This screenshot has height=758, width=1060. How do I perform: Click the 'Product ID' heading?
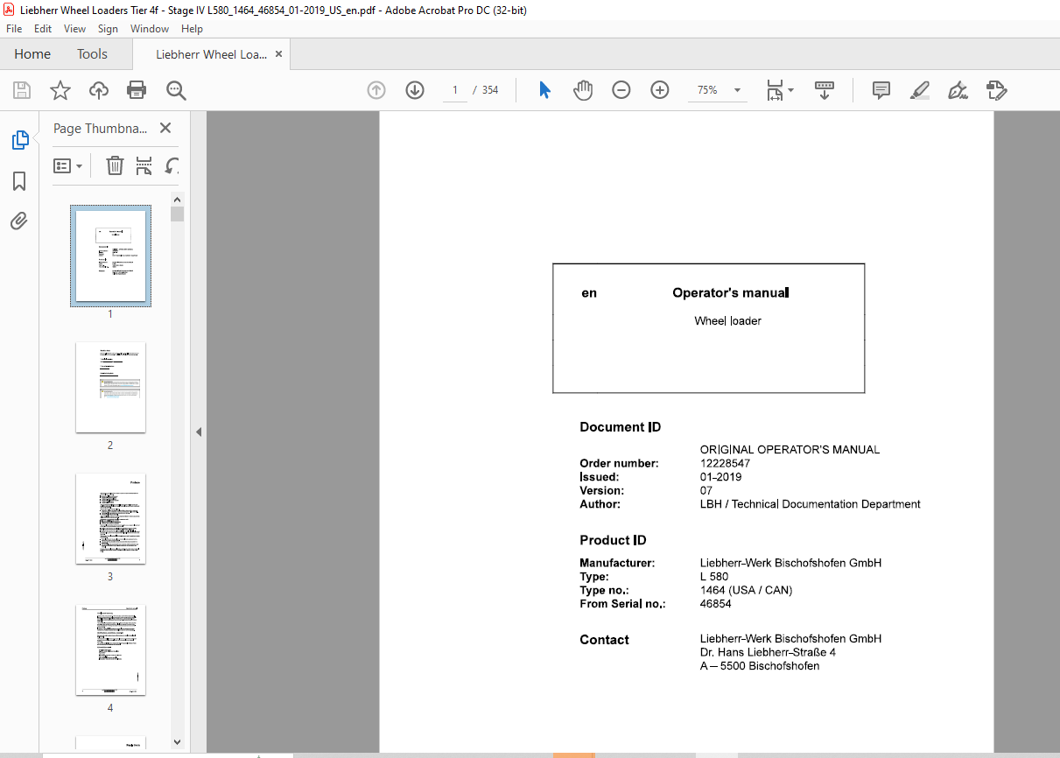[613, 540]
